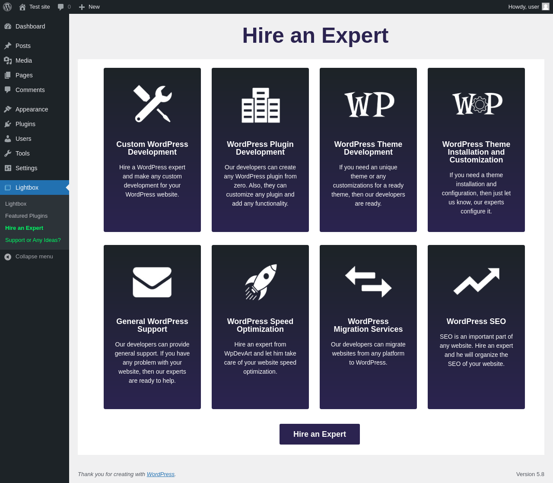
Task: Open the Posts menu
Action: click(35, 46)
